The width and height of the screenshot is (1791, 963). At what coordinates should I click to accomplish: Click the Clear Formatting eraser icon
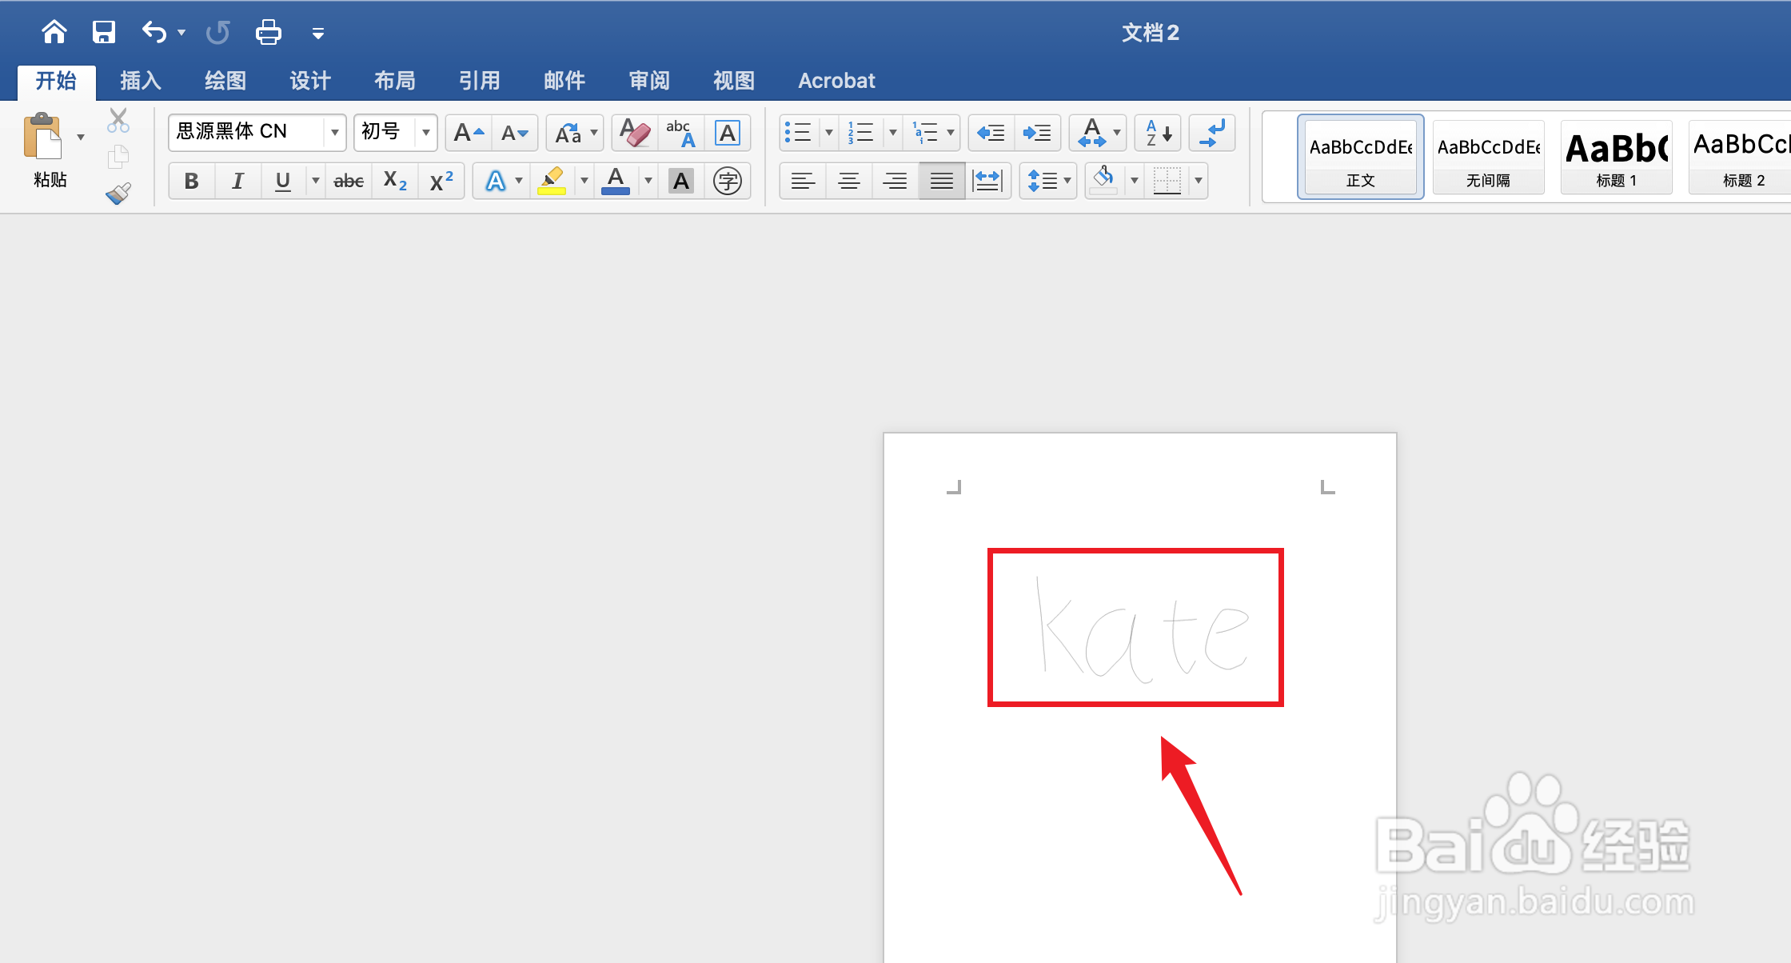635,133
